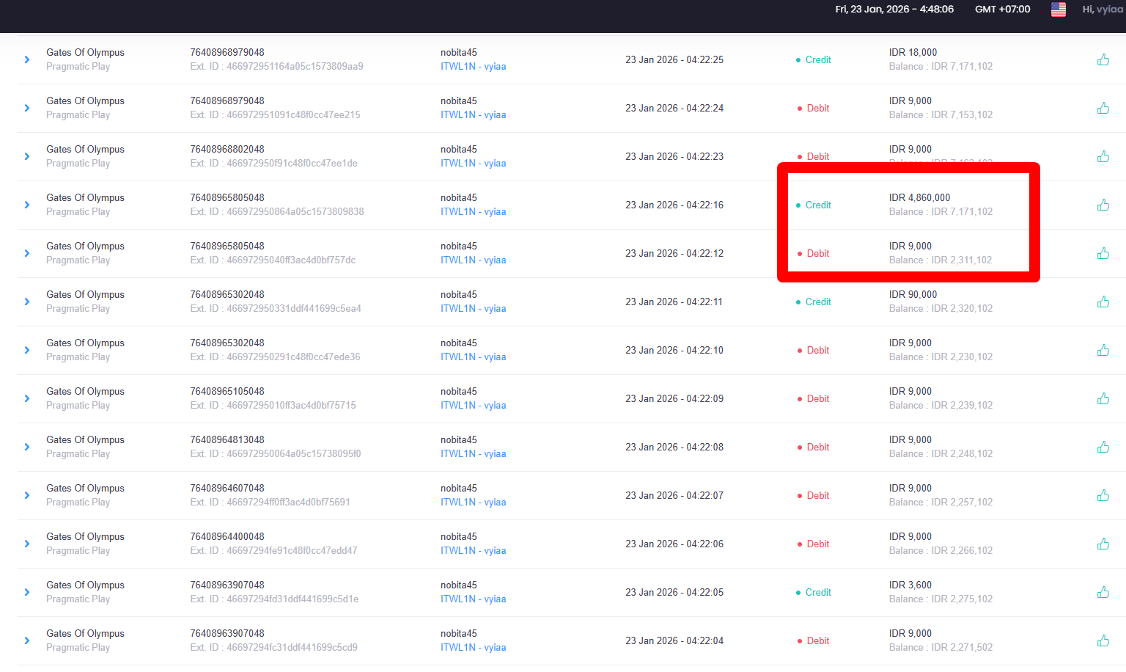Select Ext. ID 466972950864a05c1573809838
Screen dimensions: 1126x672
(x=277, y=211)
